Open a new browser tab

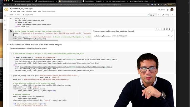point(155,1)
